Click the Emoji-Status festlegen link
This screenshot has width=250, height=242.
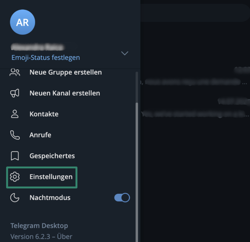46,58
